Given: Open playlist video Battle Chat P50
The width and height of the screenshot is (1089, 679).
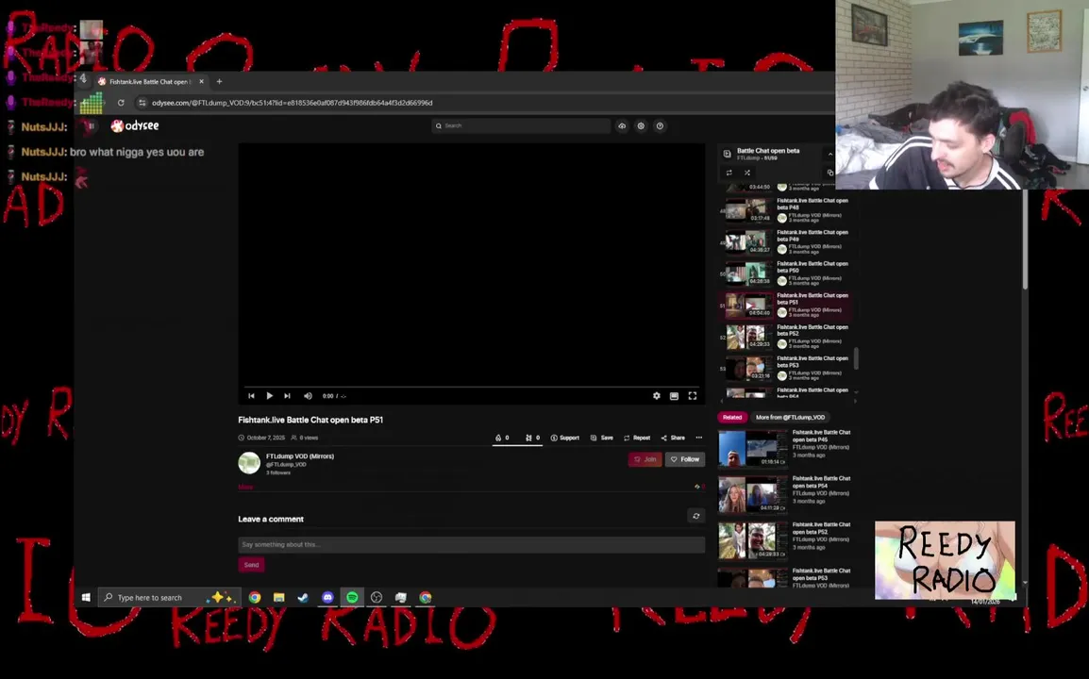Looking at the screenshot, I should (788, 273).
